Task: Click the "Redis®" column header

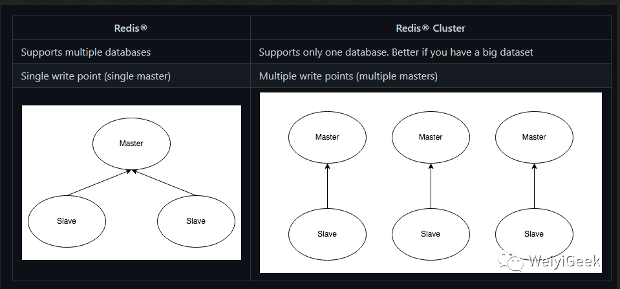Action: (131, 28)
